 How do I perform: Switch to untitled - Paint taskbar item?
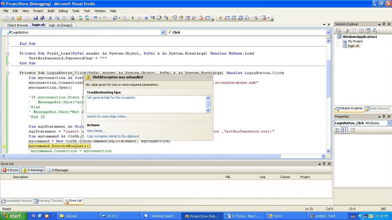[328, 216]
